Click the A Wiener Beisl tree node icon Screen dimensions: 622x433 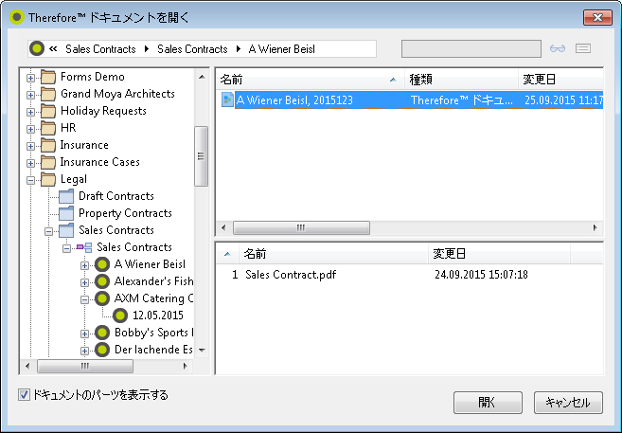pos(102,264)
